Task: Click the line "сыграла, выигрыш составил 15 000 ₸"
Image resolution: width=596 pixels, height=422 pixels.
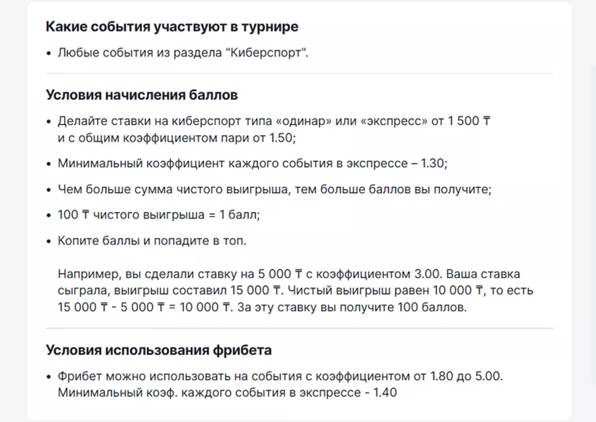Action: [171, 290]
